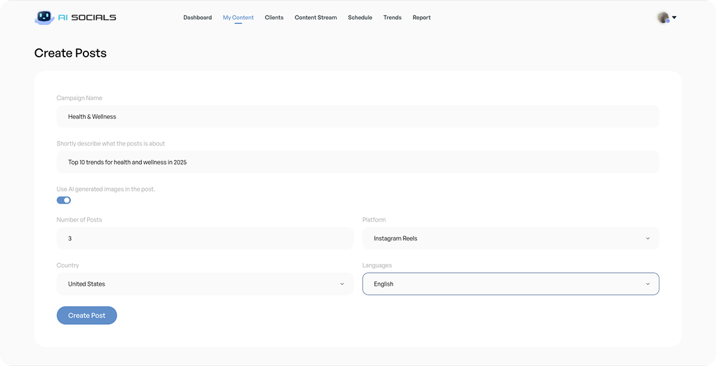Go to the Dashboard menu item
The height and width of the screenshot is (366, 716).
click(197, 18)
